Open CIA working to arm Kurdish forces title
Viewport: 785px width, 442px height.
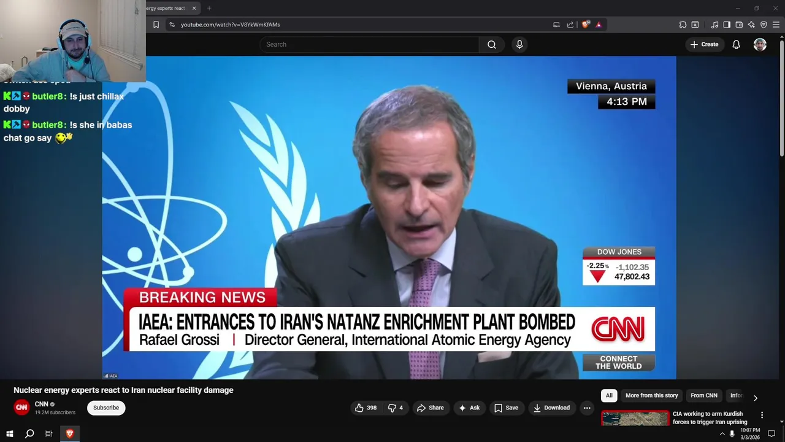710,418
